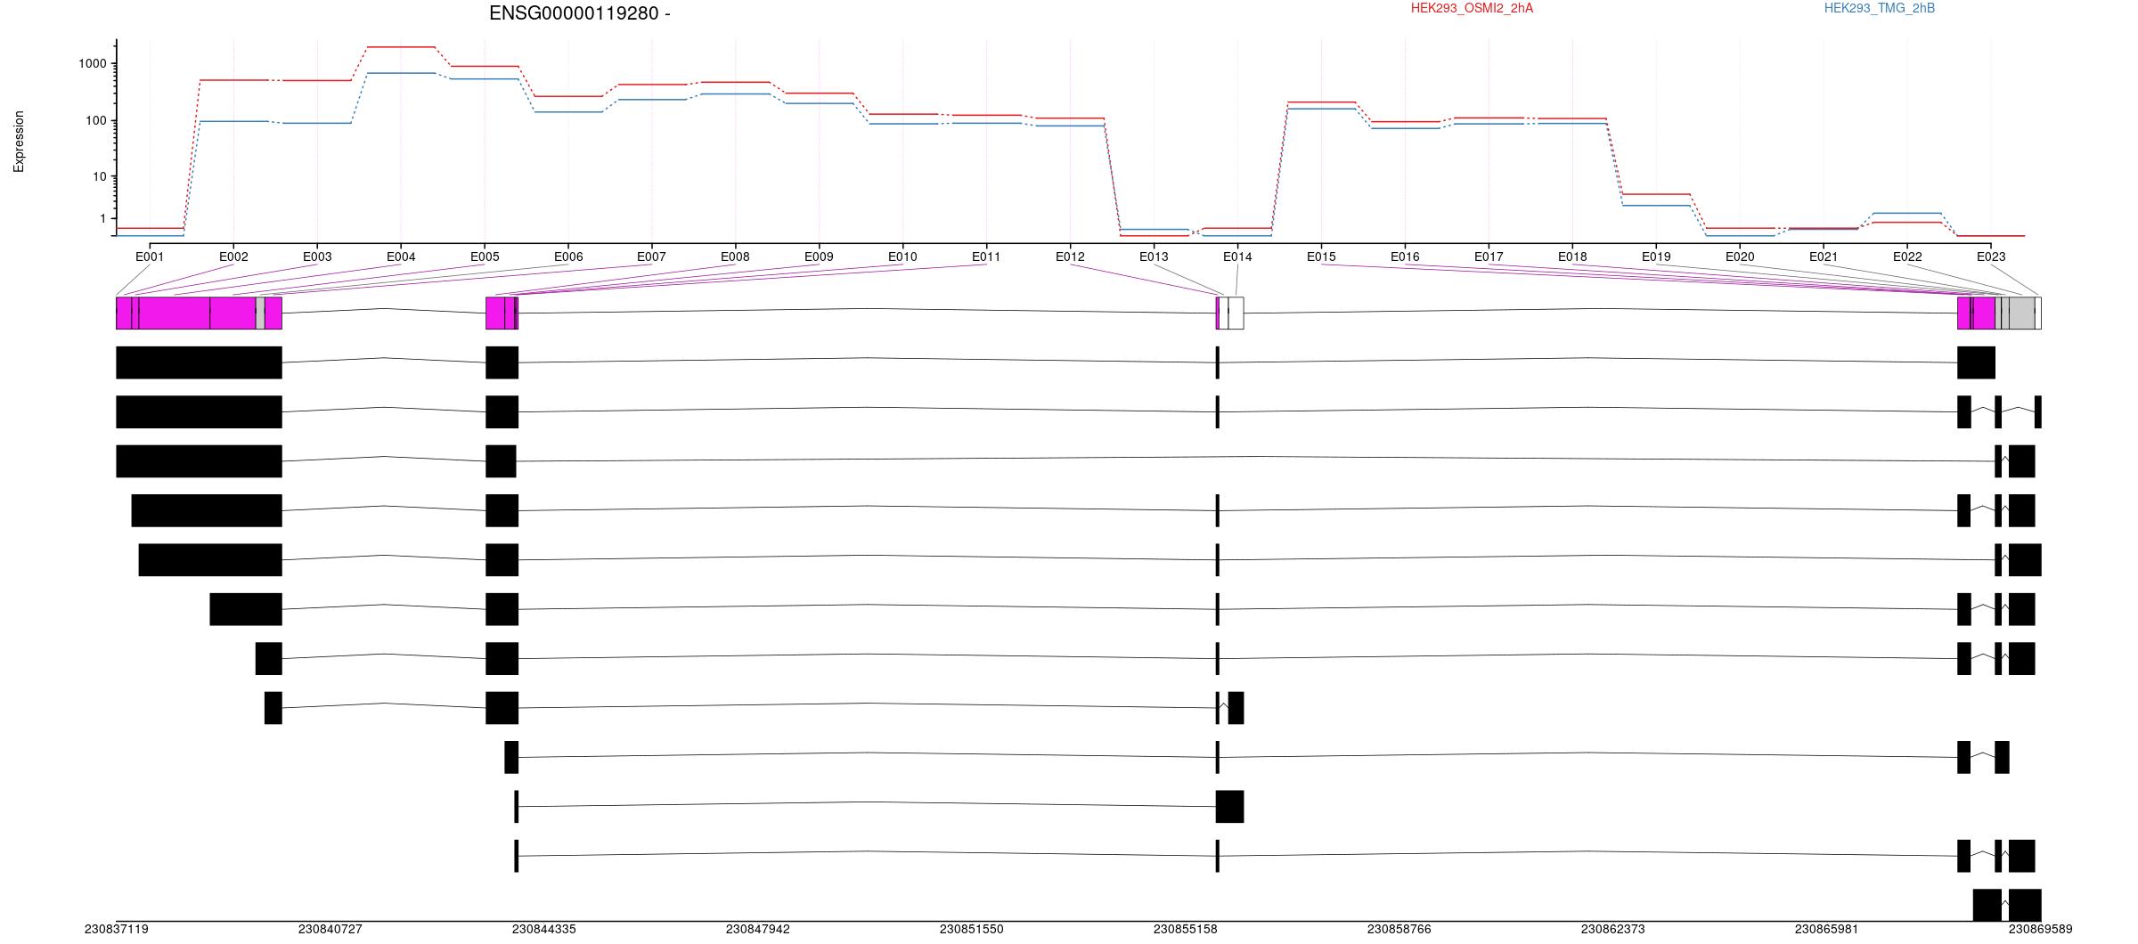Click exon label E021
This screenshot has height=944, width=2138.
click(1824, 256)
